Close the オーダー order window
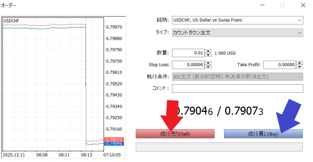 coord(303,5)
